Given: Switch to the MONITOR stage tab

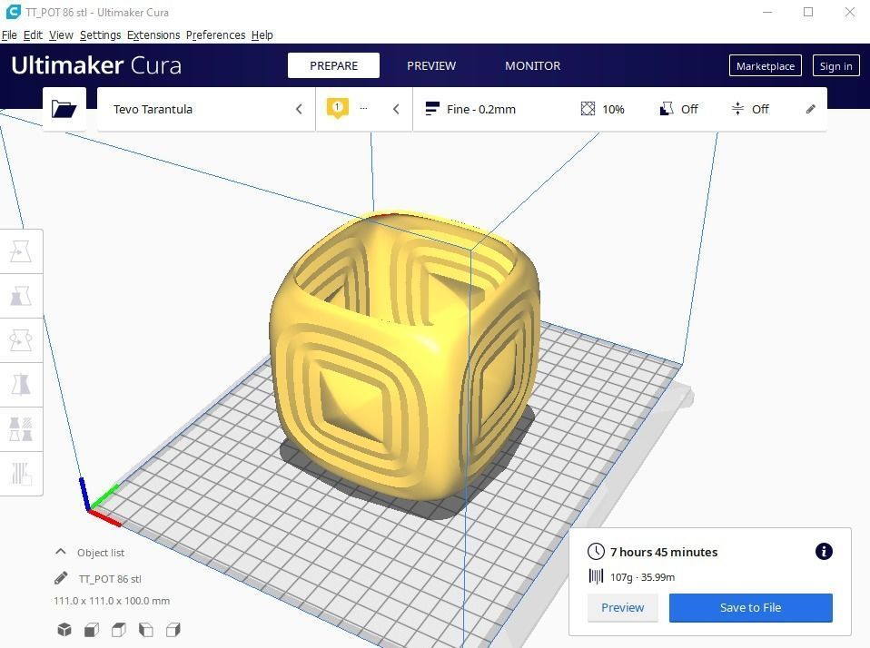Looking at the screenshot, I should (533, 65).
